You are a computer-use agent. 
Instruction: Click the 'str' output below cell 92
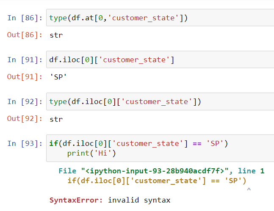(56, 119)
